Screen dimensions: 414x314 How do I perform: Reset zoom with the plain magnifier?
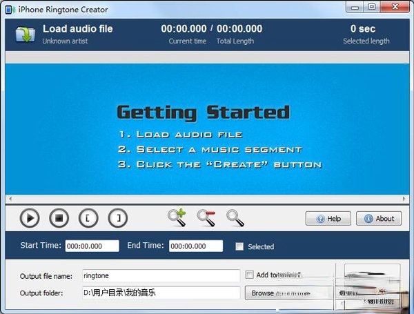pos(235,218)
